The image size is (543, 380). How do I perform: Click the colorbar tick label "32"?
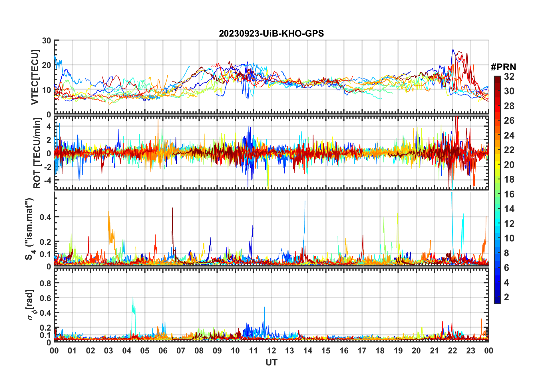click(x=509, y=77)
